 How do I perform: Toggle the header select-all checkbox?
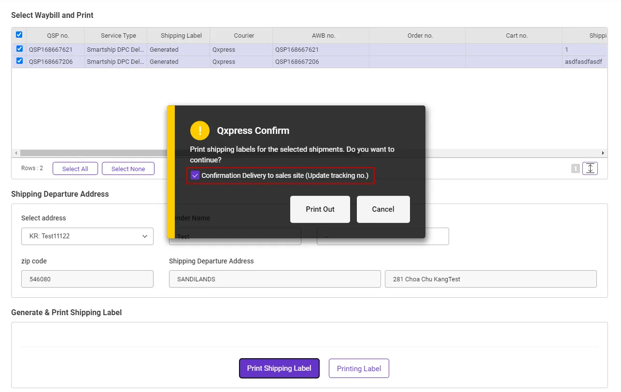pos(19,35)
